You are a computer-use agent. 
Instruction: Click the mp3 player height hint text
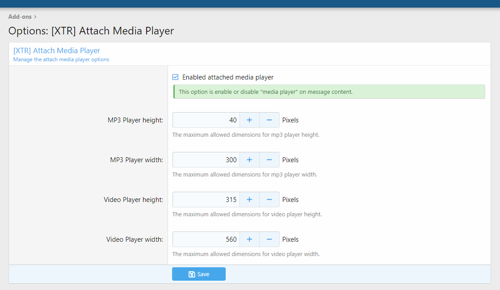246,134
